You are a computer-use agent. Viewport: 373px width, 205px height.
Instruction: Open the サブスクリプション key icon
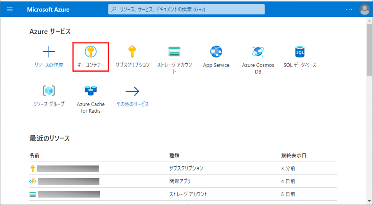pos(132,52)
